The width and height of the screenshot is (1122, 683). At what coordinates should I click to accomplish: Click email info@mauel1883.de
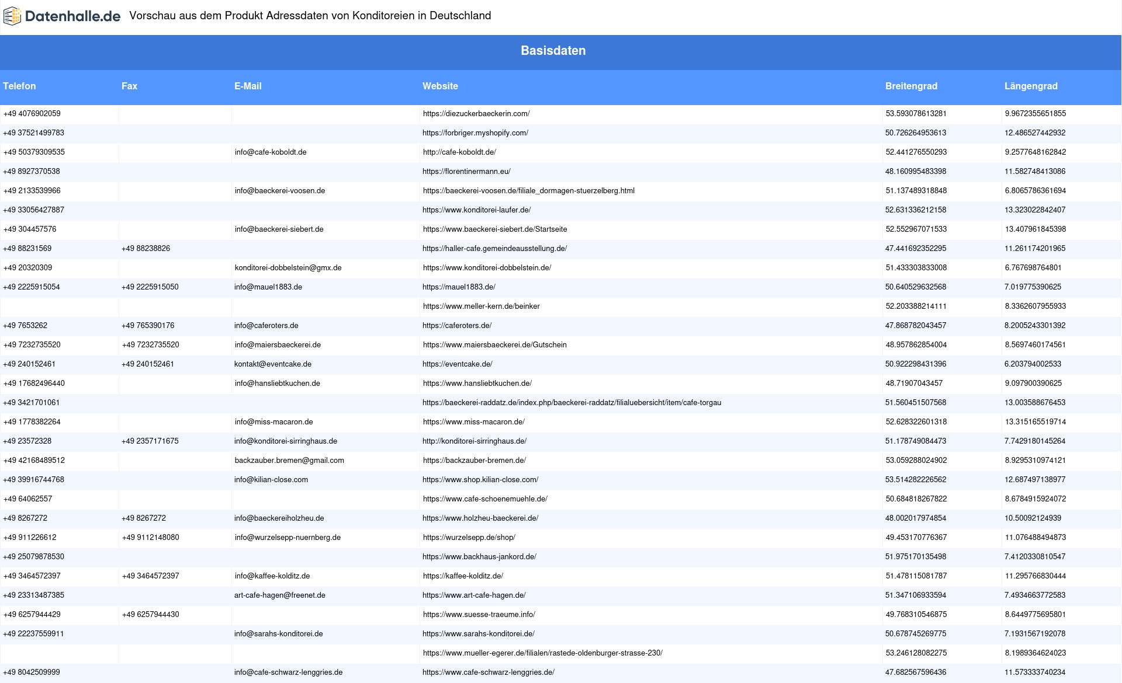point(268,287)
